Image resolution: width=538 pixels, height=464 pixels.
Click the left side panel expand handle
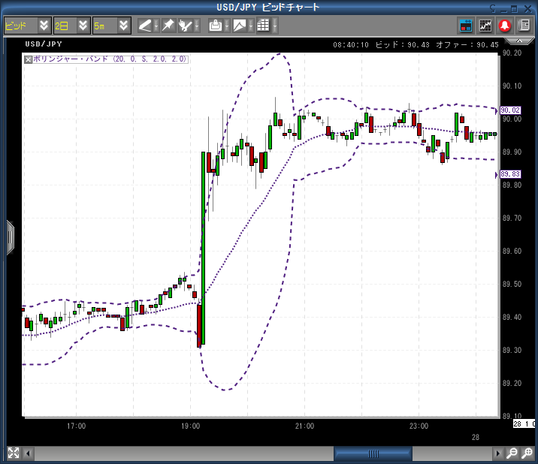click(x=10, y=237)
